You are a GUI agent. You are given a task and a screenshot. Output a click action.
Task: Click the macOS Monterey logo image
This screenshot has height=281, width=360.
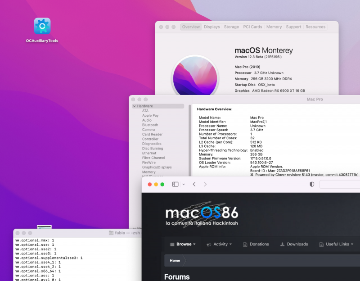tap(195, 76)
